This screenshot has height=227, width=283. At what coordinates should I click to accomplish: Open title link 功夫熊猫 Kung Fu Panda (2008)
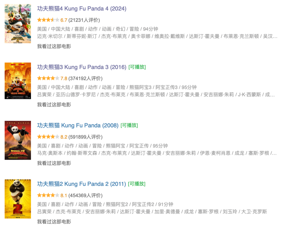point(78,125)
